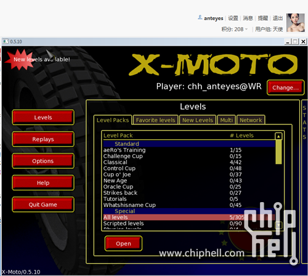Screen dimensions: 308x276
Task: Click the level list scroll-up arrow
Action: [x=278, y=136]
